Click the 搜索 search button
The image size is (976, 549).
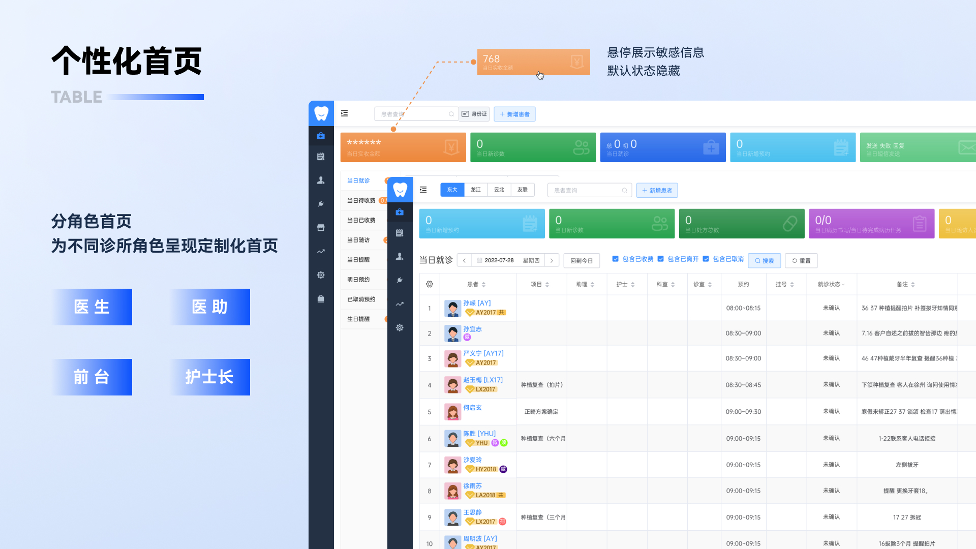pos(764,260)
